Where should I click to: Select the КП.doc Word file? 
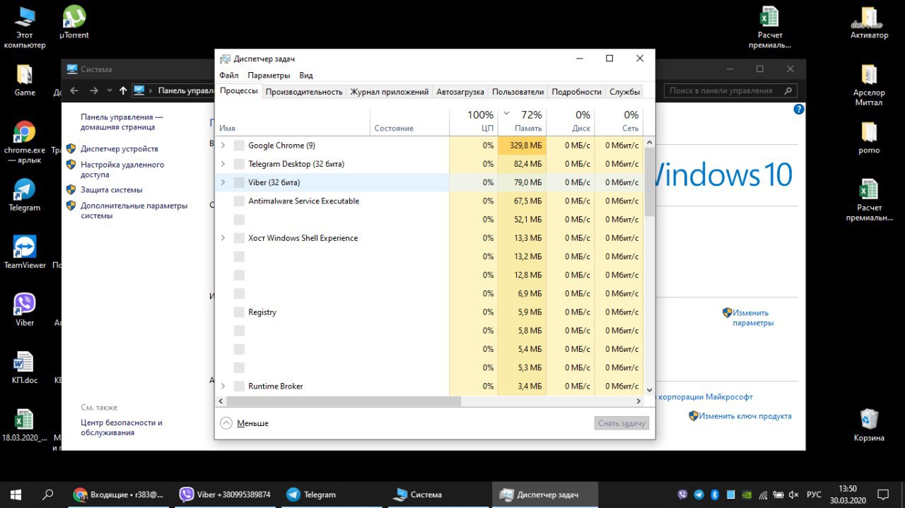[25, 367]
